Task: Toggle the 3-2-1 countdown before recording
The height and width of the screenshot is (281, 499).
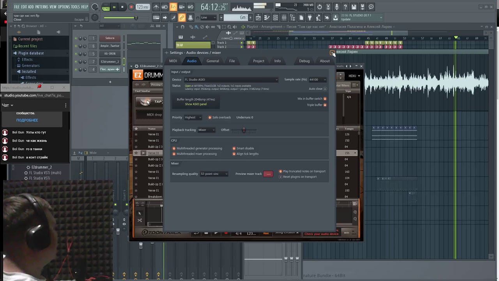Action: pyautogui.click(x=173, y=7)
